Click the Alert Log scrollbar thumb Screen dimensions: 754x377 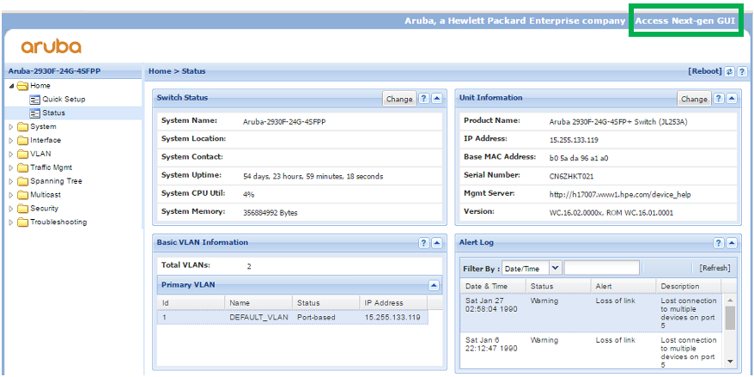pos(730,318)
